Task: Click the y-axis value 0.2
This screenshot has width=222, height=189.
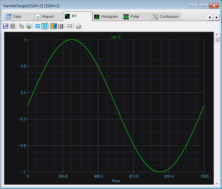Action: 23,93
